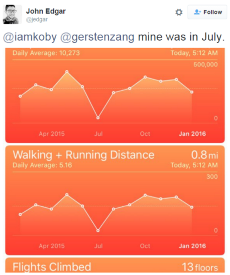Select the highest peak point on steps chart
The height and width of the screenshot is (275, 230).
click(67, 71)
